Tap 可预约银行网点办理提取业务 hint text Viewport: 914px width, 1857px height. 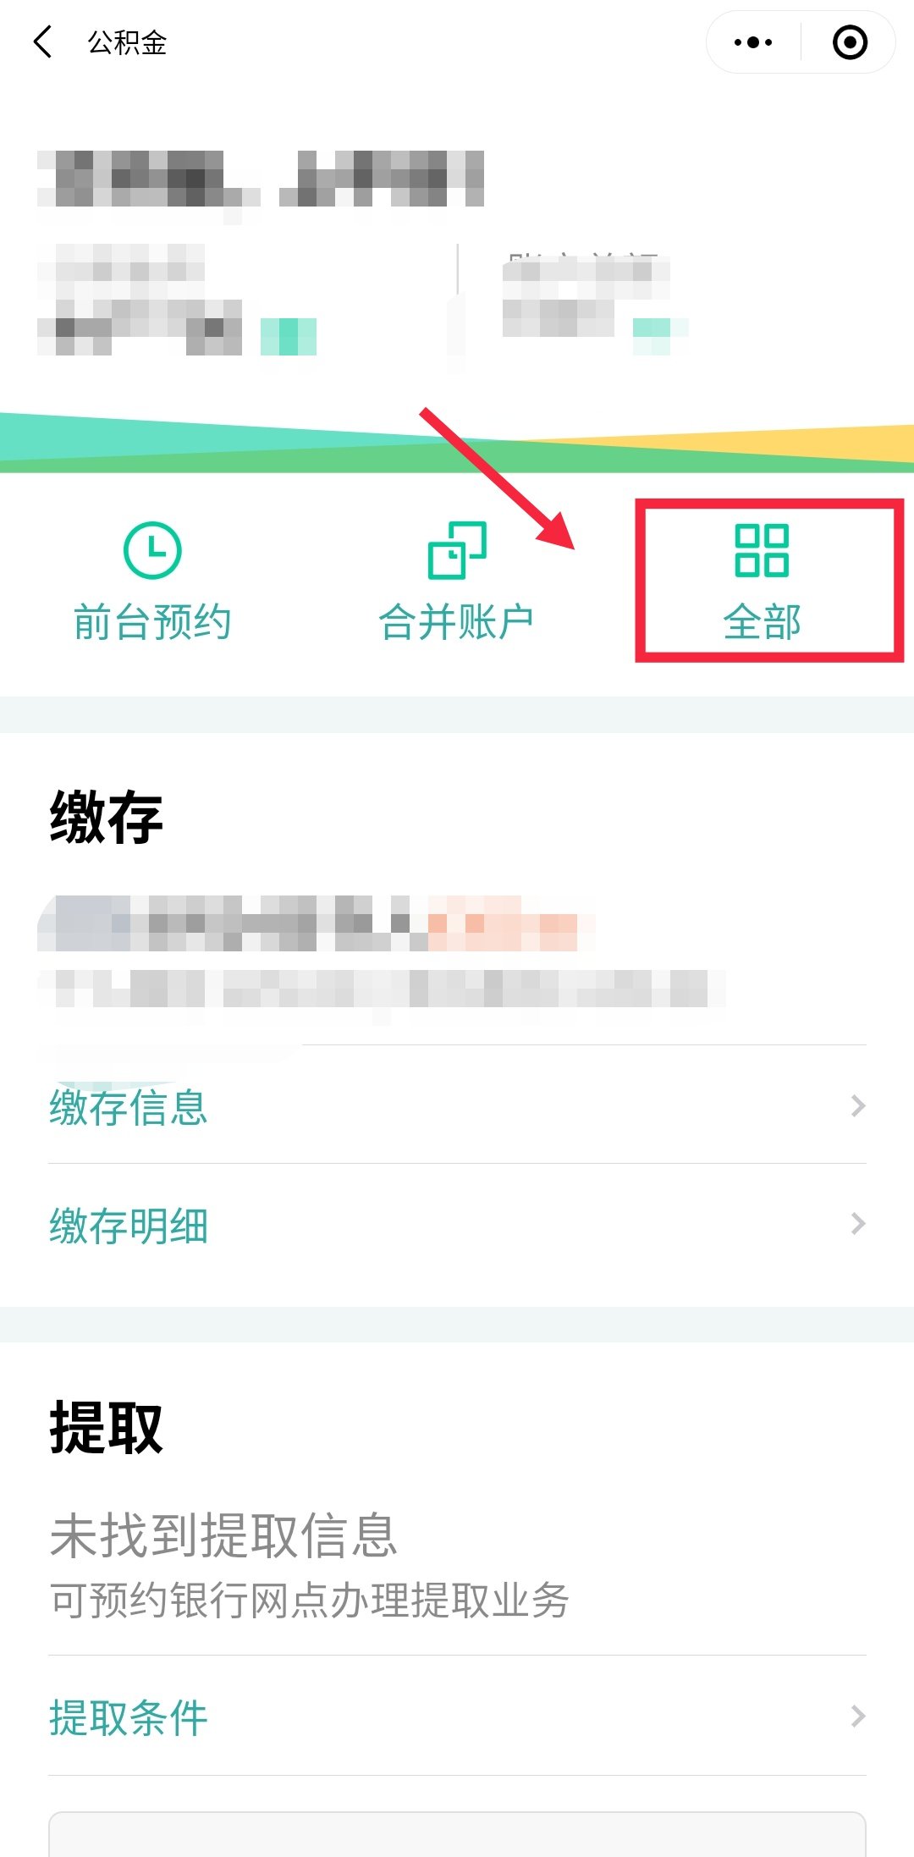(310, 1600)
